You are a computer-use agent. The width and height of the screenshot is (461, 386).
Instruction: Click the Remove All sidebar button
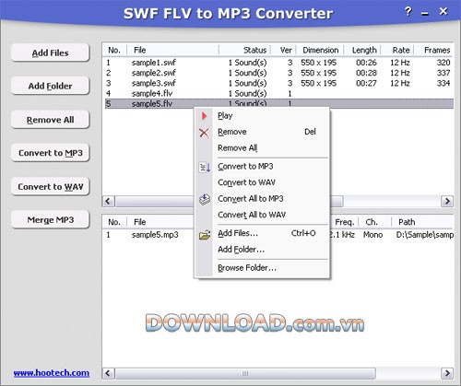coord(51,120)
